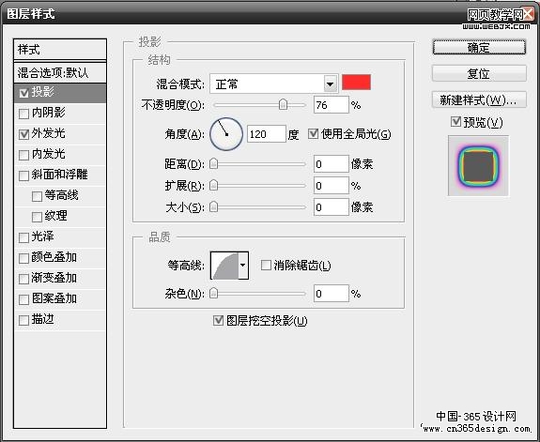
Task: Enable 消除锯齿 anti-alias checkbox
Action: [x=266, y=265]
